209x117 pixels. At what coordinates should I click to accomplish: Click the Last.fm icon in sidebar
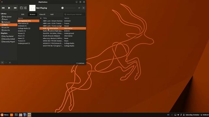(x=2, y=27)
